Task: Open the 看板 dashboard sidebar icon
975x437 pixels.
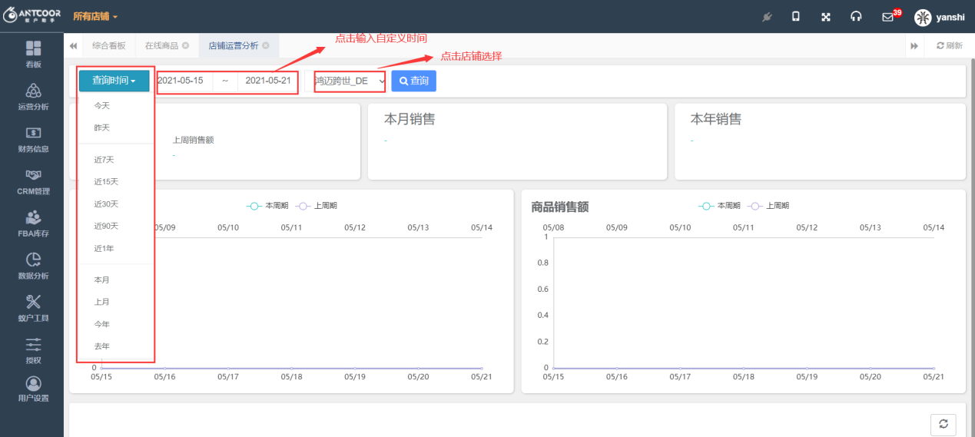Action: tap(33, 55)
